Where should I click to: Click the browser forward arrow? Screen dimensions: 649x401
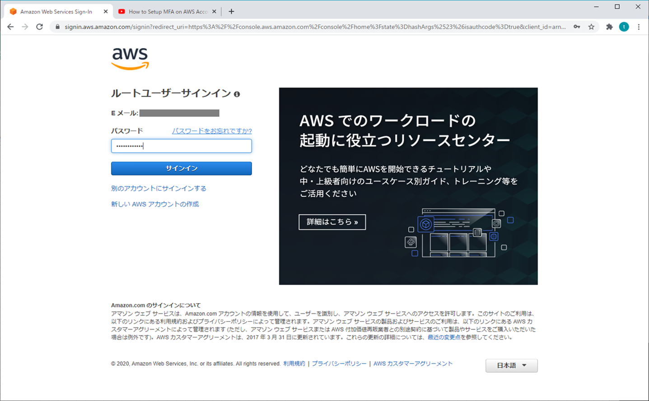25,27
